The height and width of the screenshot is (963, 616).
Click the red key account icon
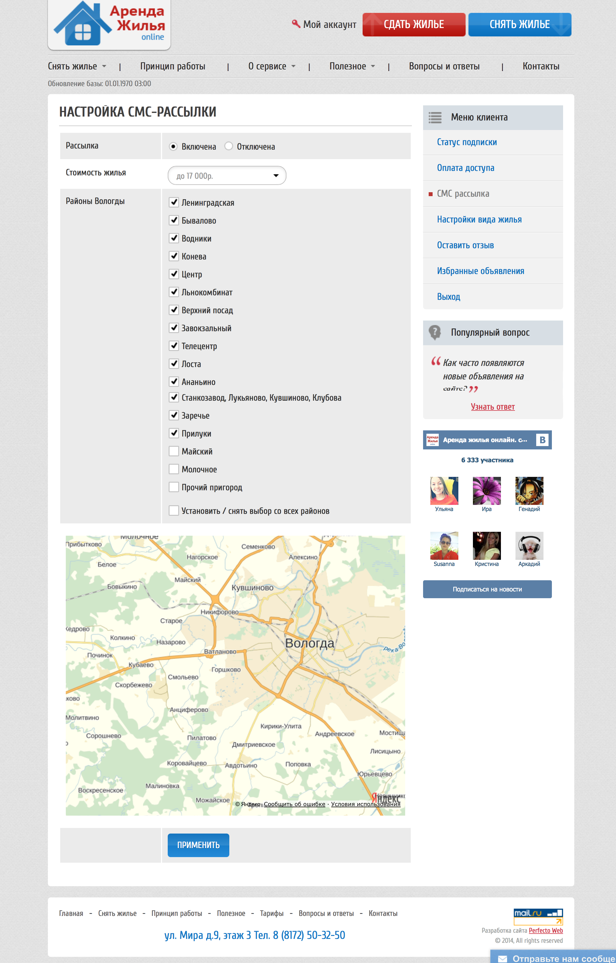296,24
